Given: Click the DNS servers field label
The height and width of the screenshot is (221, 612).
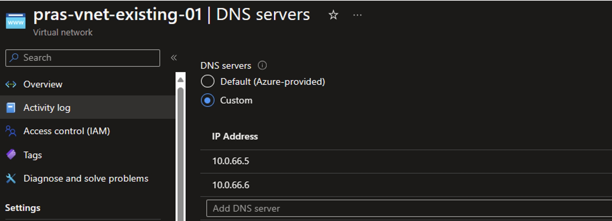Looking at the screenshot, I should point(226,66).
